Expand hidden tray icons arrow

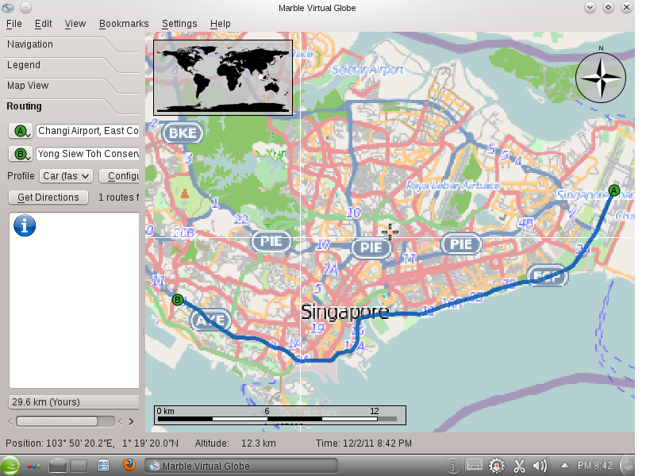click(564, 466)
